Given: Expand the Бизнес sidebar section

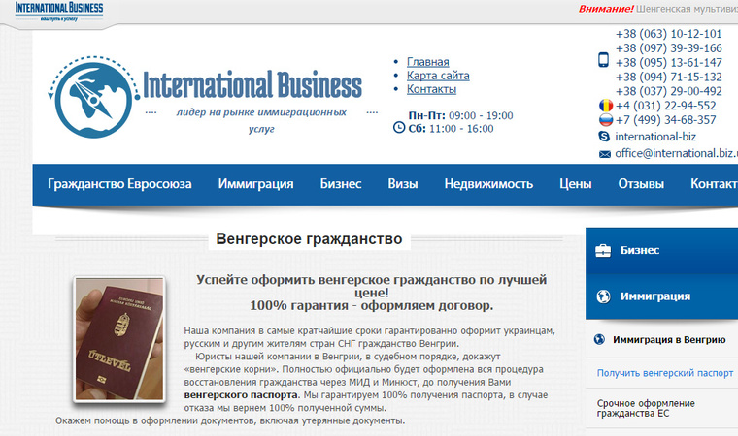Looking at the screenshot, I should click(661, 250).
